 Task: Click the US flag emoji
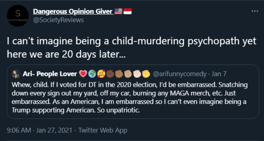[118, 11]
